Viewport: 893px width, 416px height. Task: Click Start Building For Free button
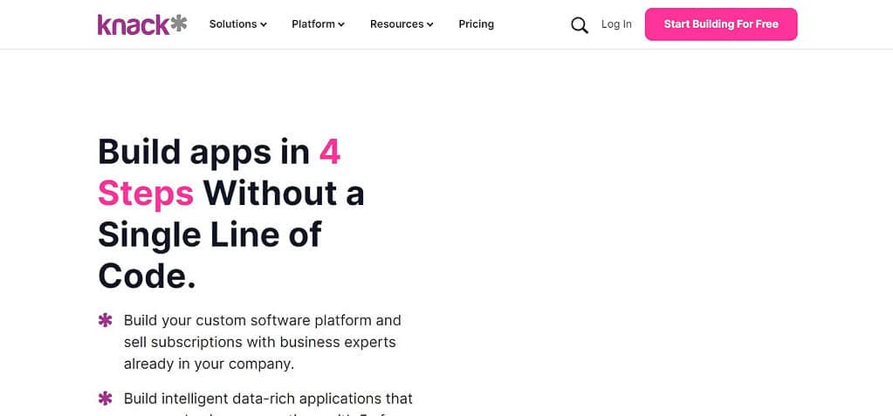click(x=721, y=24)
